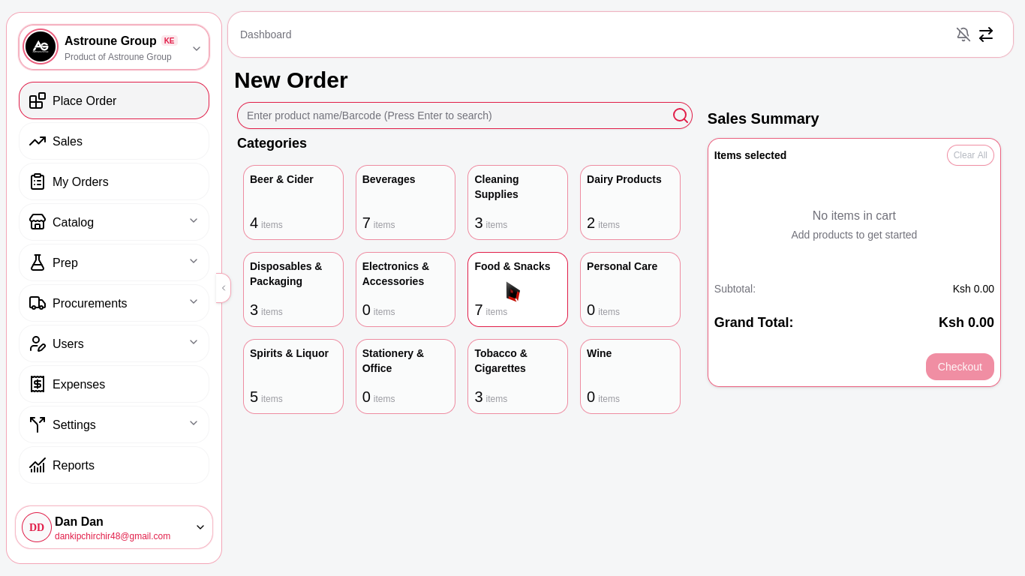Open the Personal Care category
The width and height of the screenshot is (1025, 576).
(630, 289)
